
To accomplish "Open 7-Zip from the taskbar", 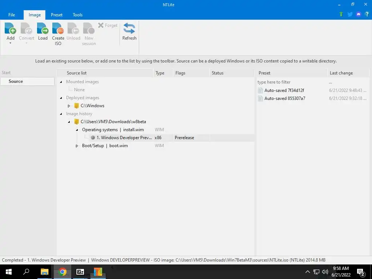I will click(80, 272).
